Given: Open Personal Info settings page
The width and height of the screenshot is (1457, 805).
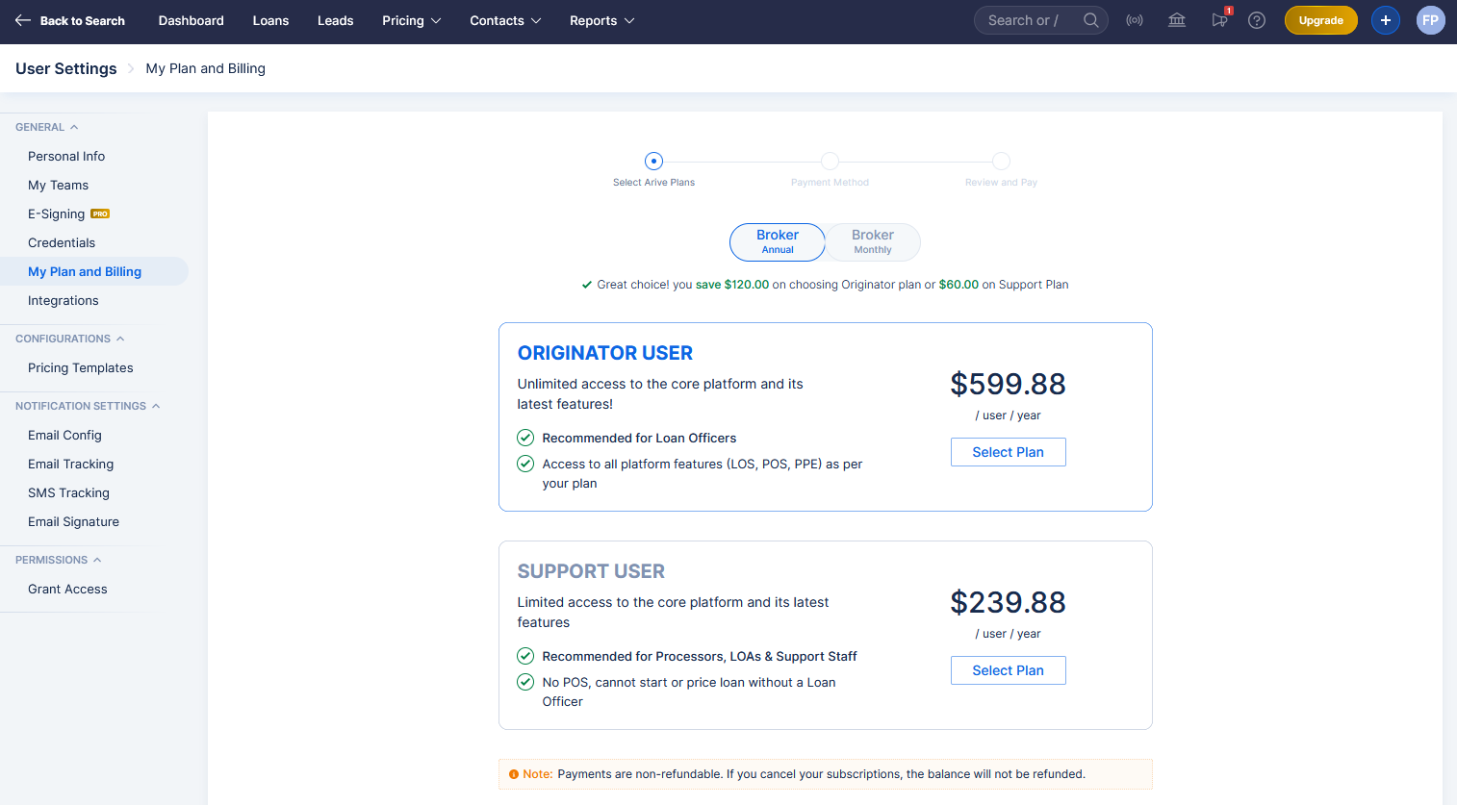Looking at the screenshot, I should pyautogui.click(x=66, y=156).
